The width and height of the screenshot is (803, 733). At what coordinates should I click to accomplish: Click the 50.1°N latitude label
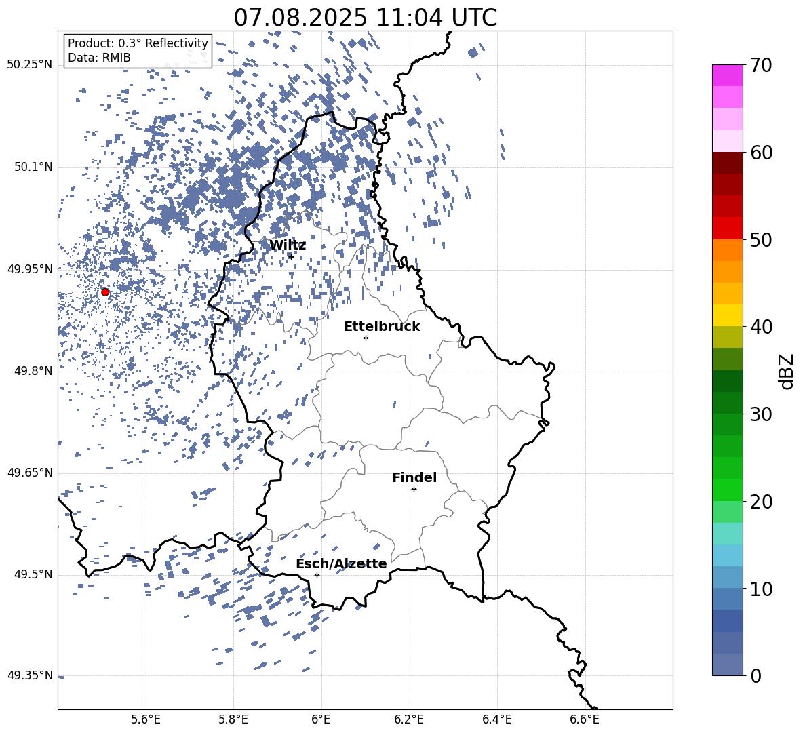point(33,167)
